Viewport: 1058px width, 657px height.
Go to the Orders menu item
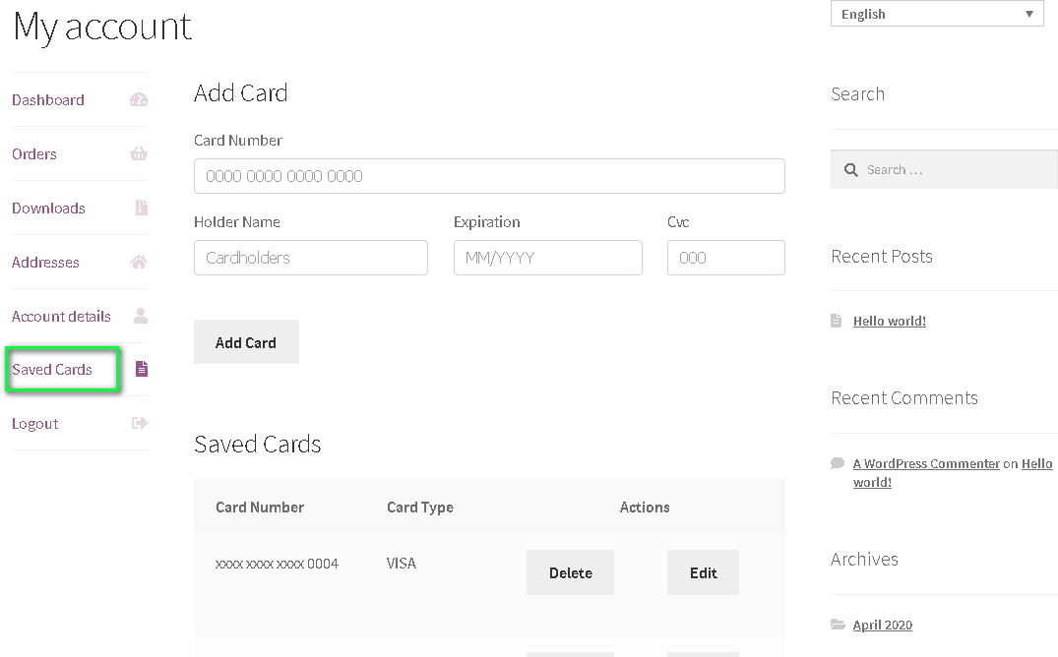click(34, 154)
